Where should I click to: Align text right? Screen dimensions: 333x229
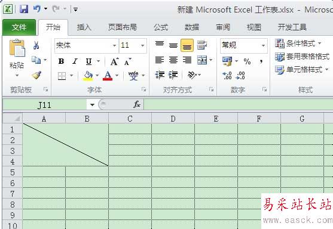(x=187, y=60)
